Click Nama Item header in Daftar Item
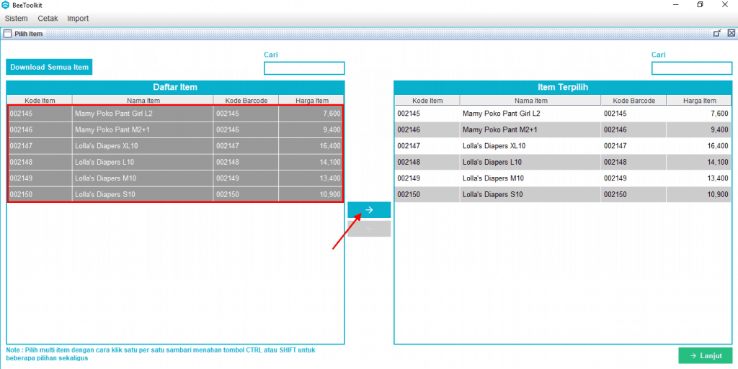The width and height of the screenshot is (738, 369). (143, 101)
